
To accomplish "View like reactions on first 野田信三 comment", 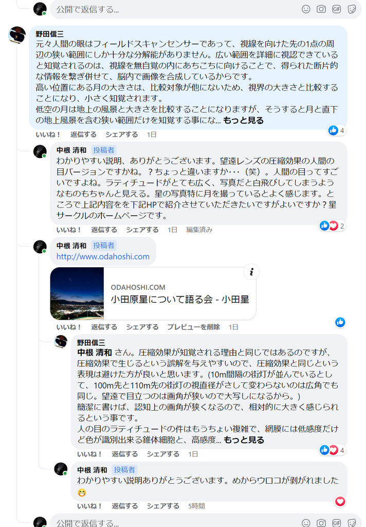I will click(x=337, y=130).
